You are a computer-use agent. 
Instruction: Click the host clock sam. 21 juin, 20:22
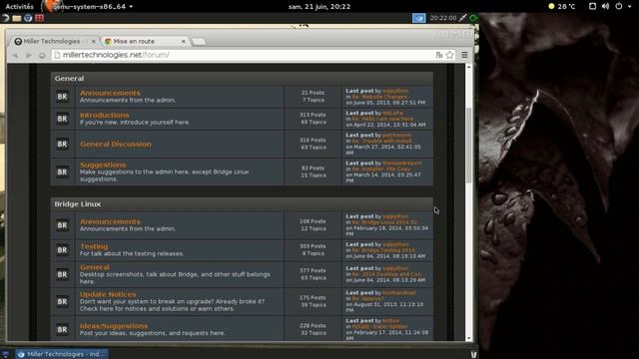(x=319, y=7)
